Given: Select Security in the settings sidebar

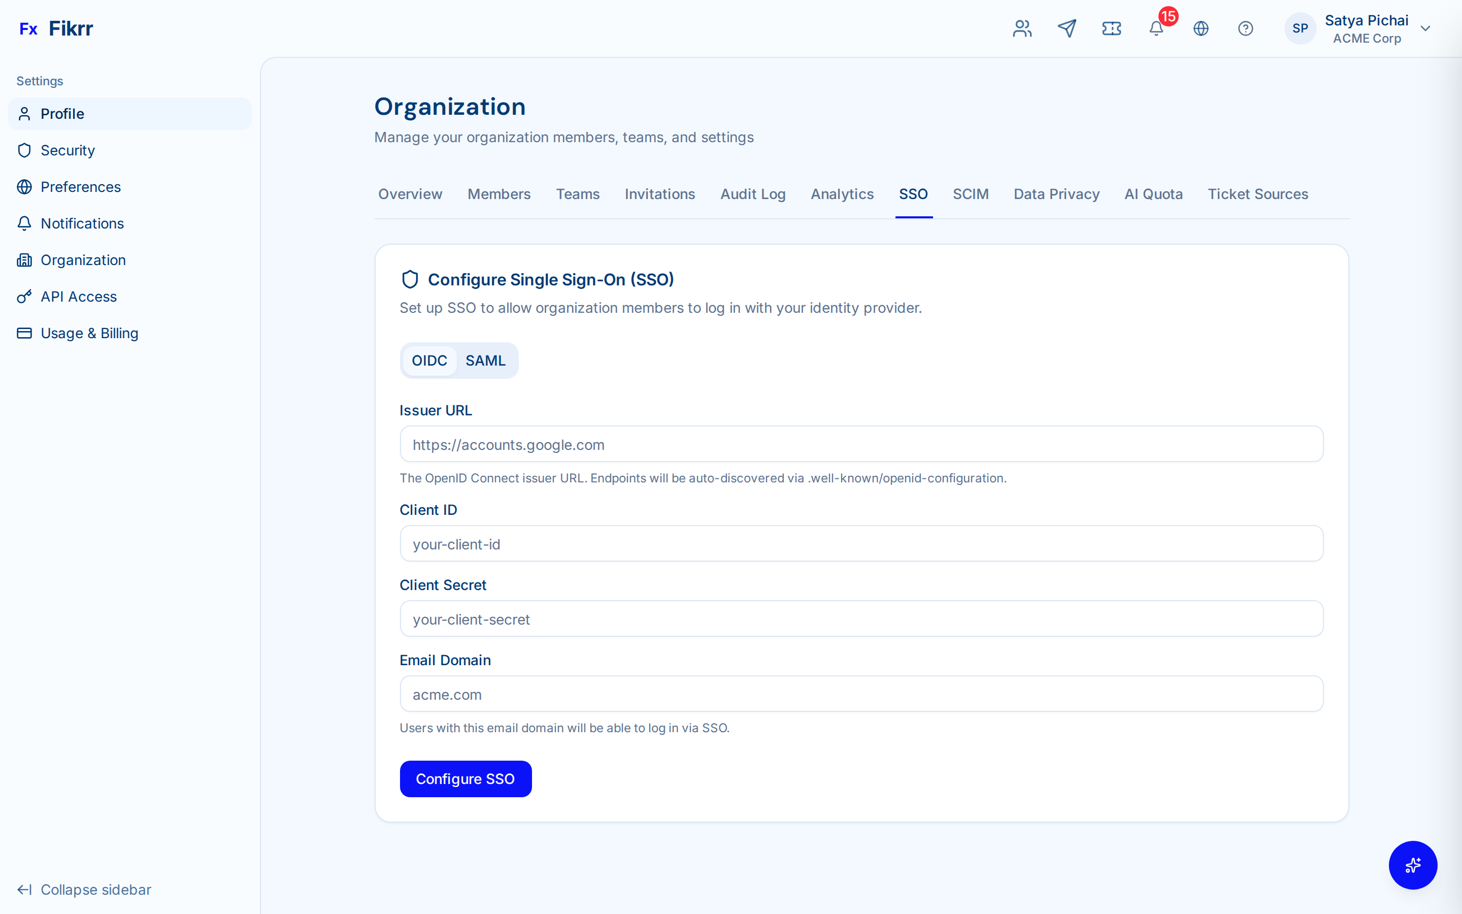Looking at the screenshot, I should click(x=68, y=150).
